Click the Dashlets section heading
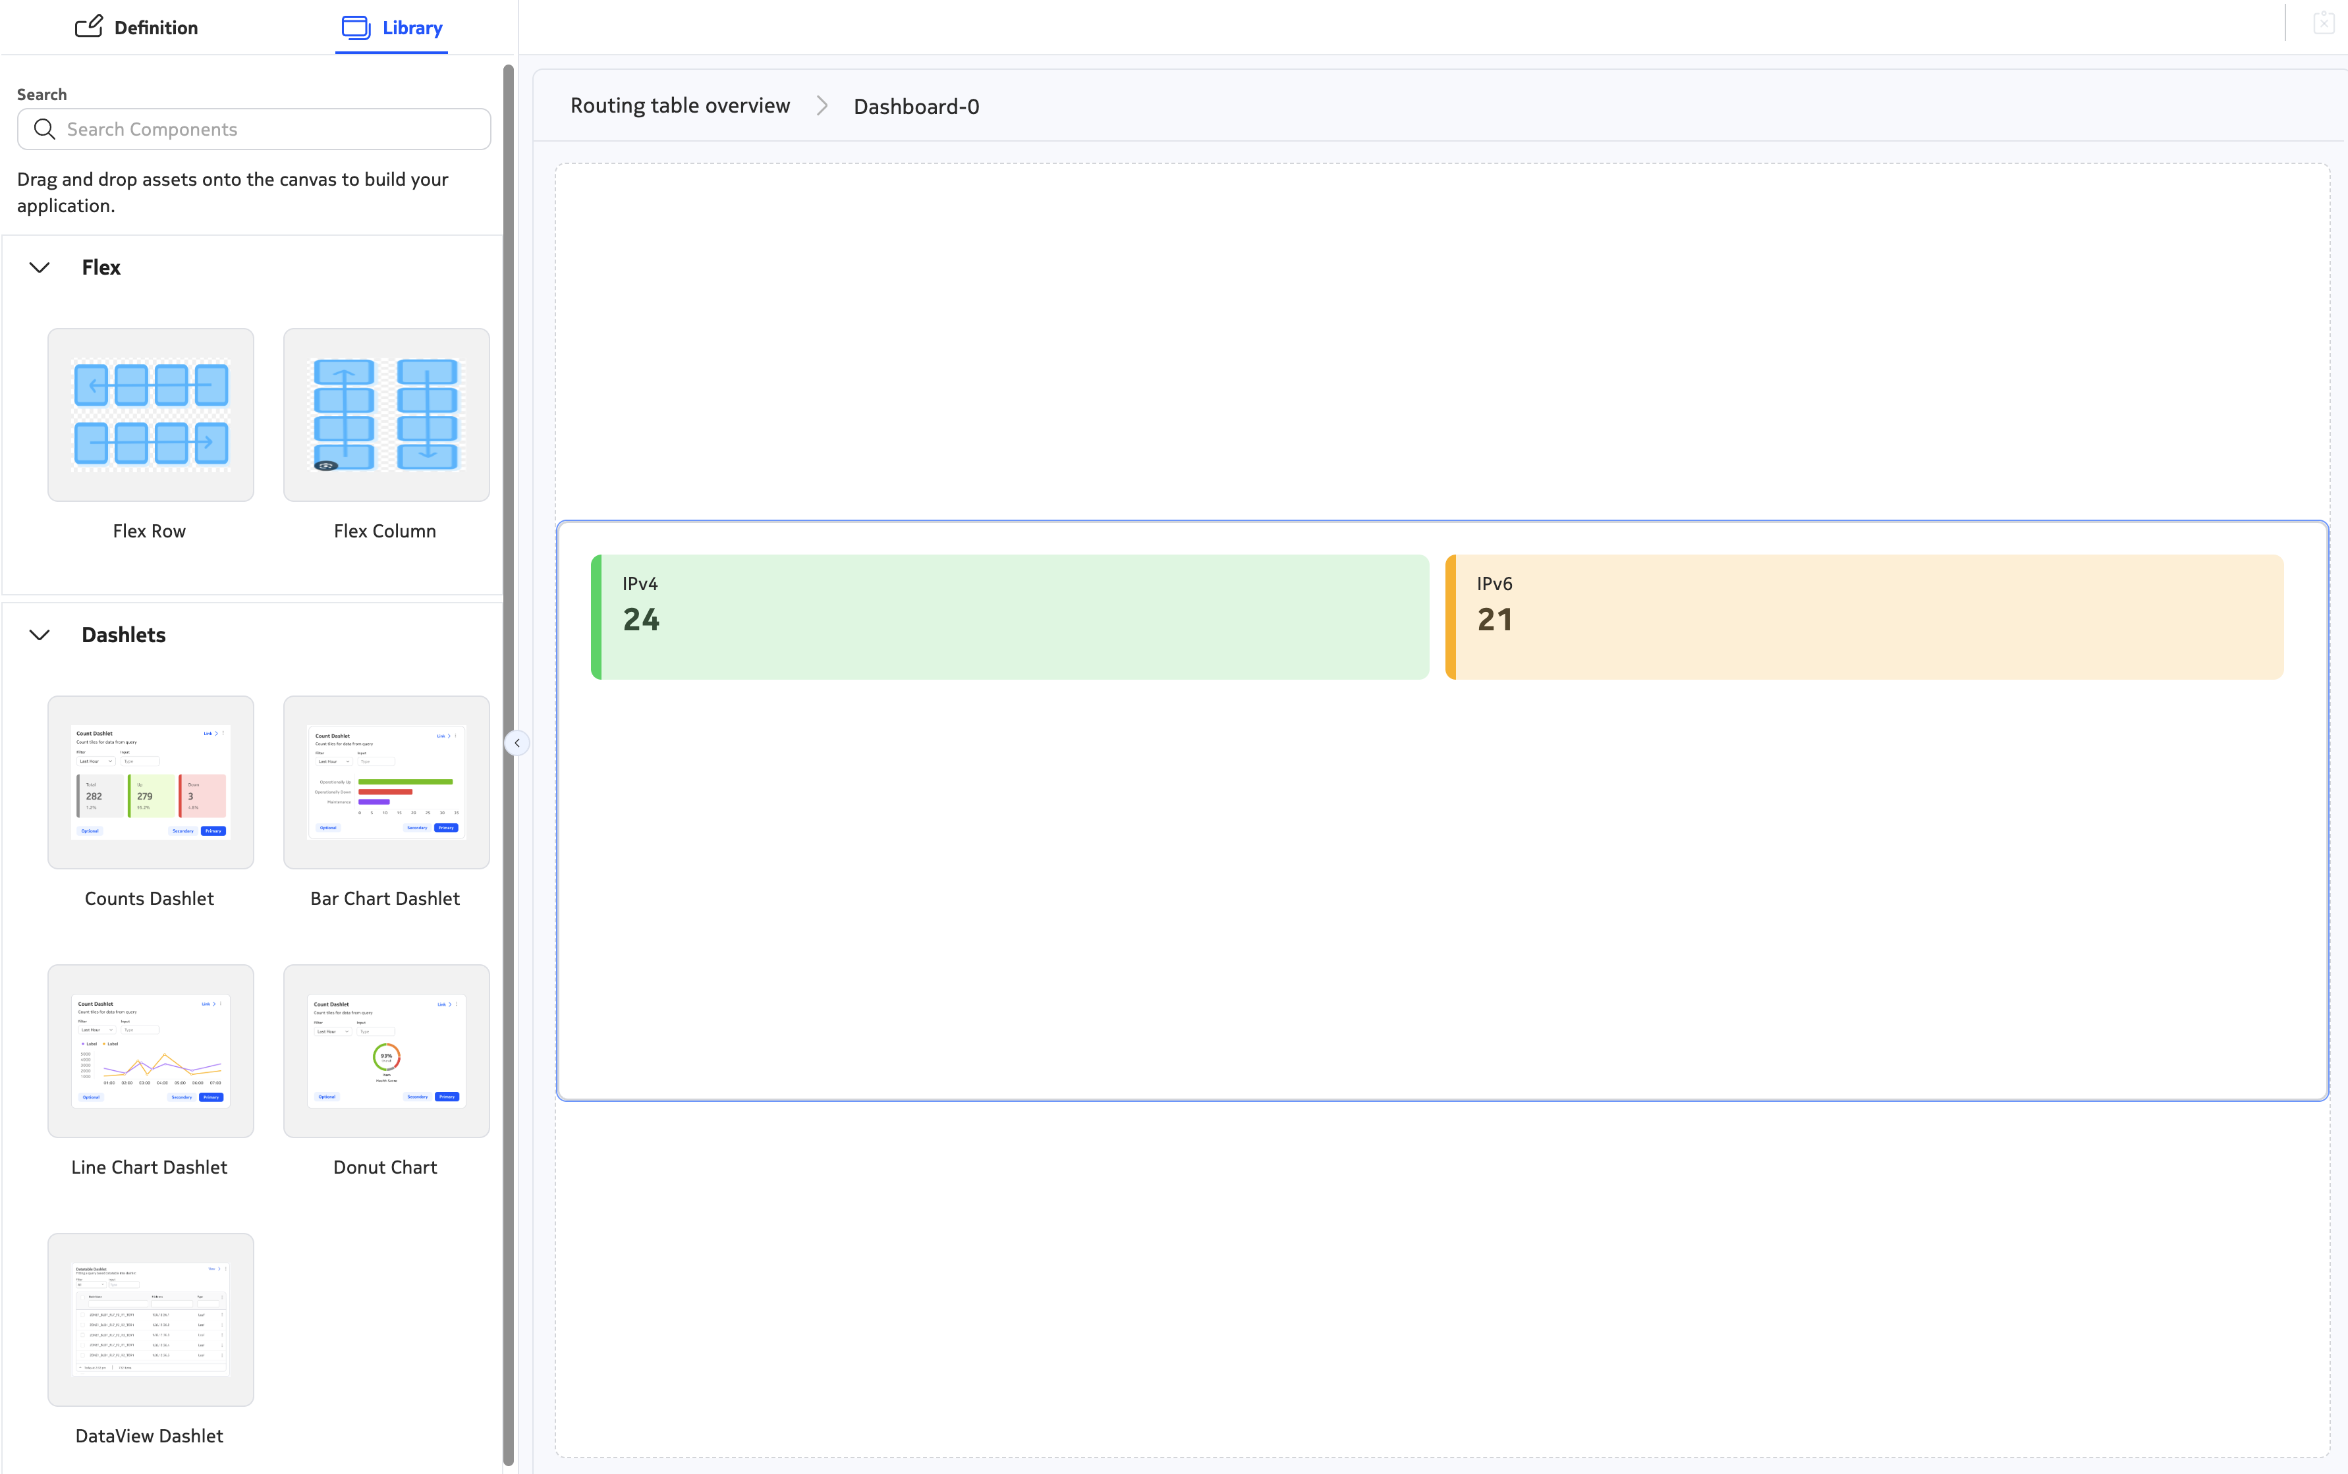The image size is (2348, 1474). (124, 635)
